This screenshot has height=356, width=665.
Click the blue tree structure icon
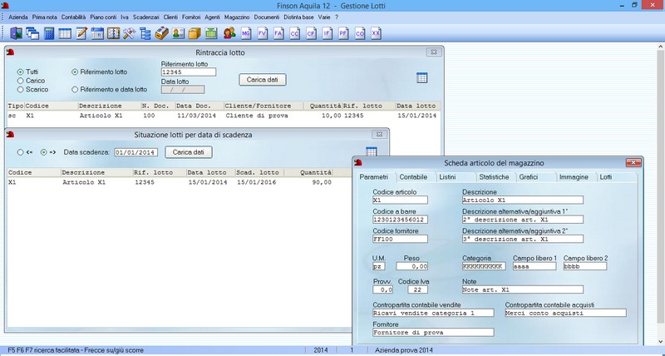click(x=145, y=33)
